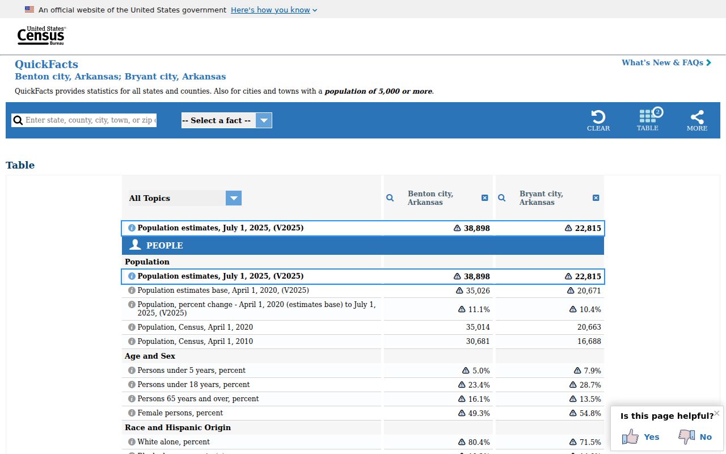Click 'Population, percent change' row label
The image size is (726, 454).
coord(256,309)
